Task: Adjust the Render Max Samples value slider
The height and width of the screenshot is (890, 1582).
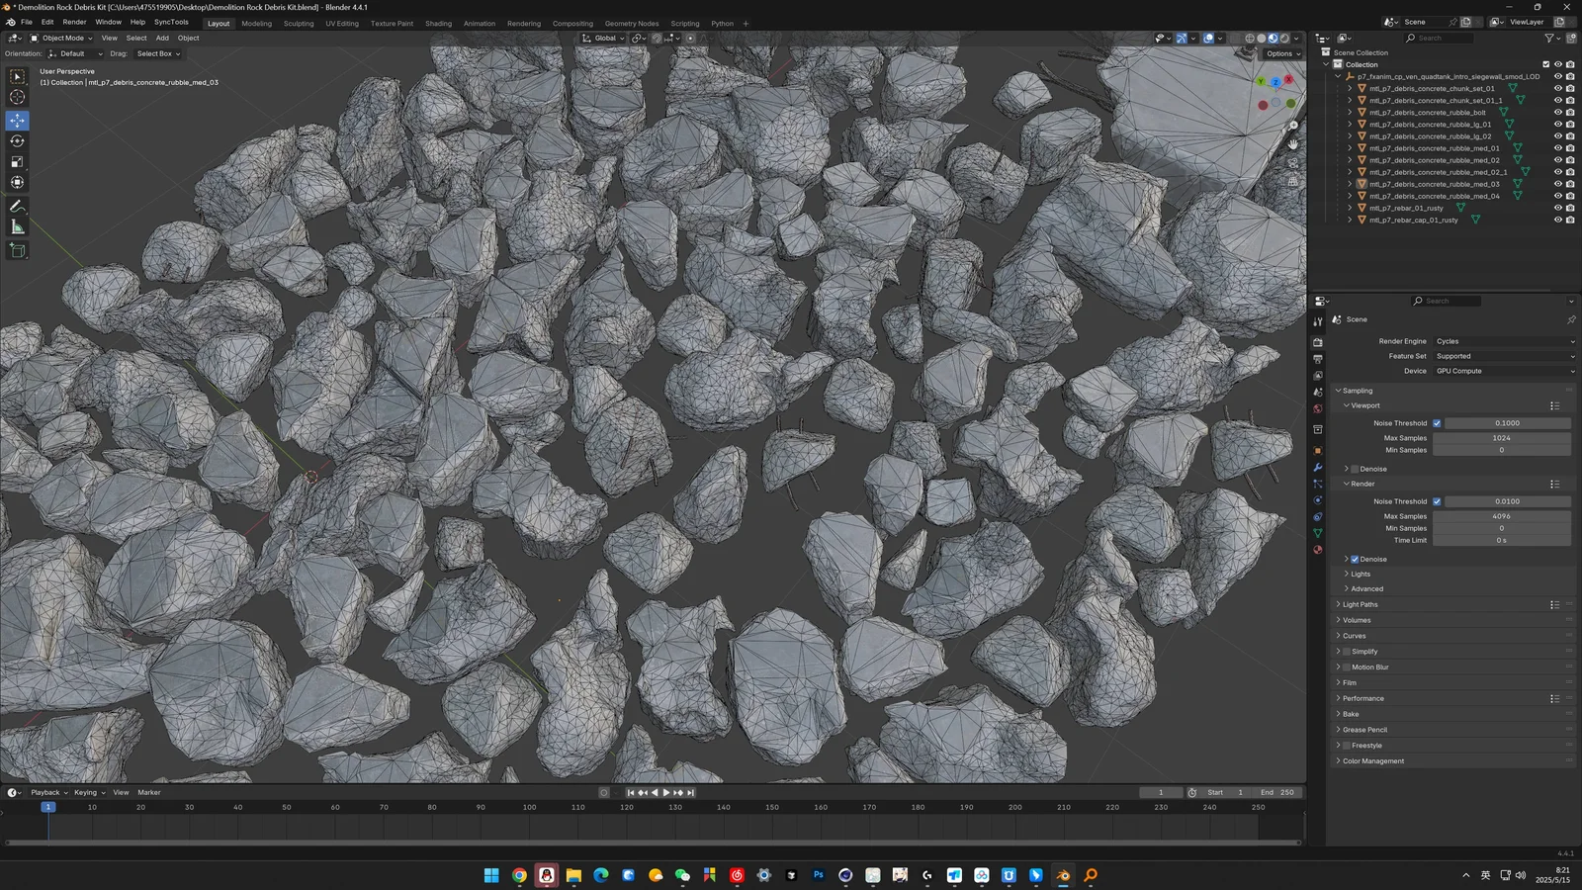Action: click(x=1502, y=515)
